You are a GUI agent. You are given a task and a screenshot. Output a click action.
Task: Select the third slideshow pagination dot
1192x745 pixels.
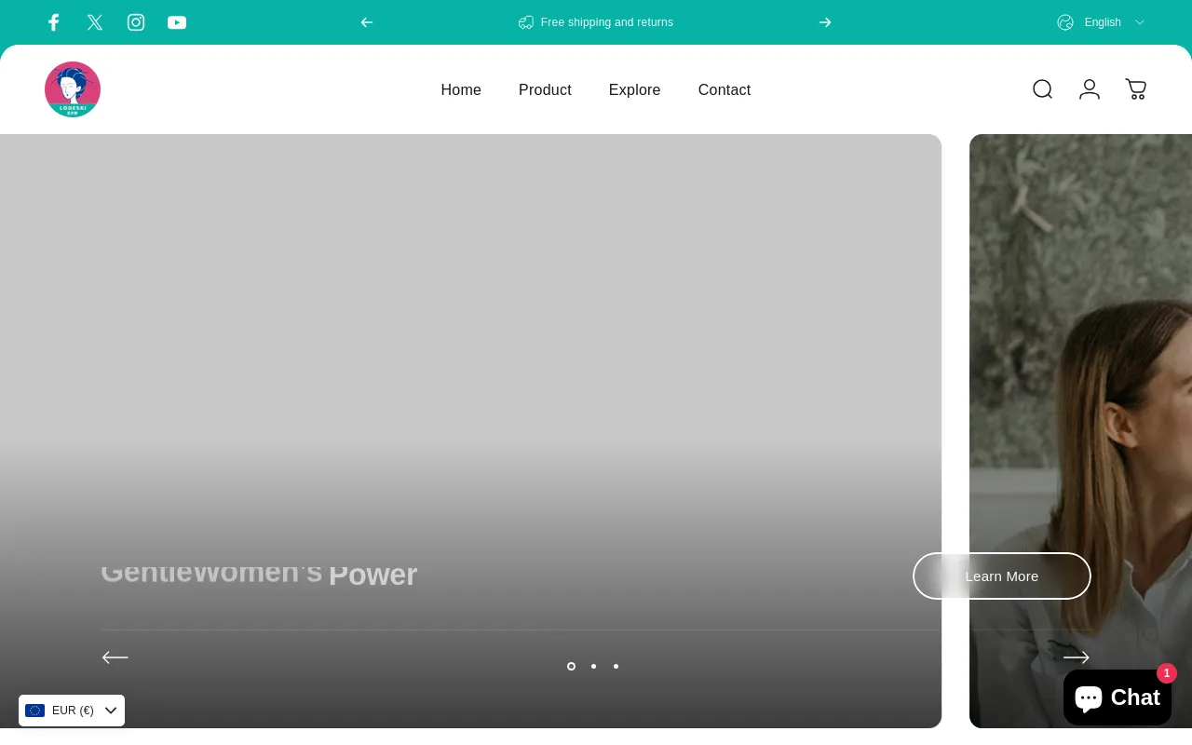pos(616,666)
